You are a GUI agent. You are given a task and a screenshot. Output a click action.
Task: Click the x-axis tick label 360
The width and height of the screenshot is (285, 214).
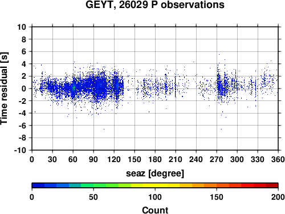pyautogui.click(x=278, y=159)
